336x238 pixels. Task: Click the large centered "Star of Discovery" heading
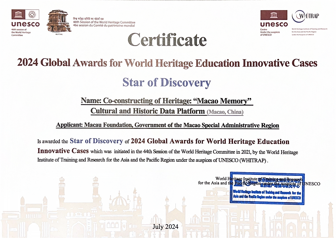(x=166, y=83)
